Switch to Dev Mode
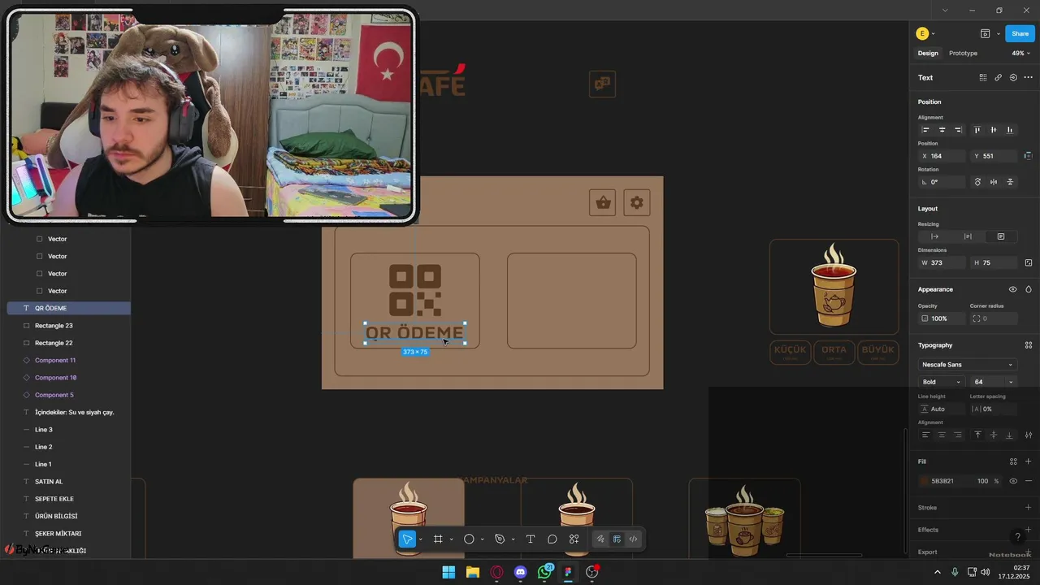The image size is (1040, 585). tap(633, 539)
